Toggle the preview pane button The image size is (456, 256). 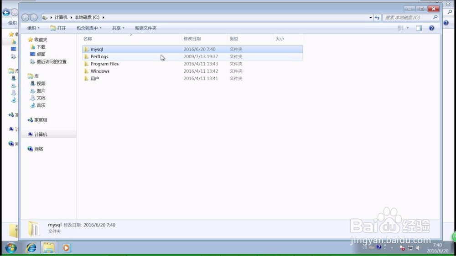coord(419,28)
